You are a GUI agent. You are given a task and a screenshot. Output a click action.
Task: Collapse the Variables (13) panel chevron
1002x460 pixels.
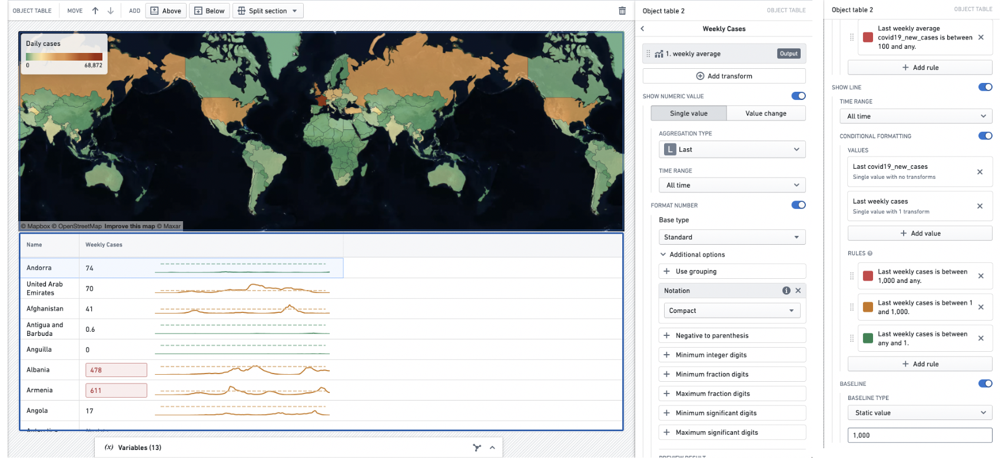pyautogui.click(x=492, y=448)
